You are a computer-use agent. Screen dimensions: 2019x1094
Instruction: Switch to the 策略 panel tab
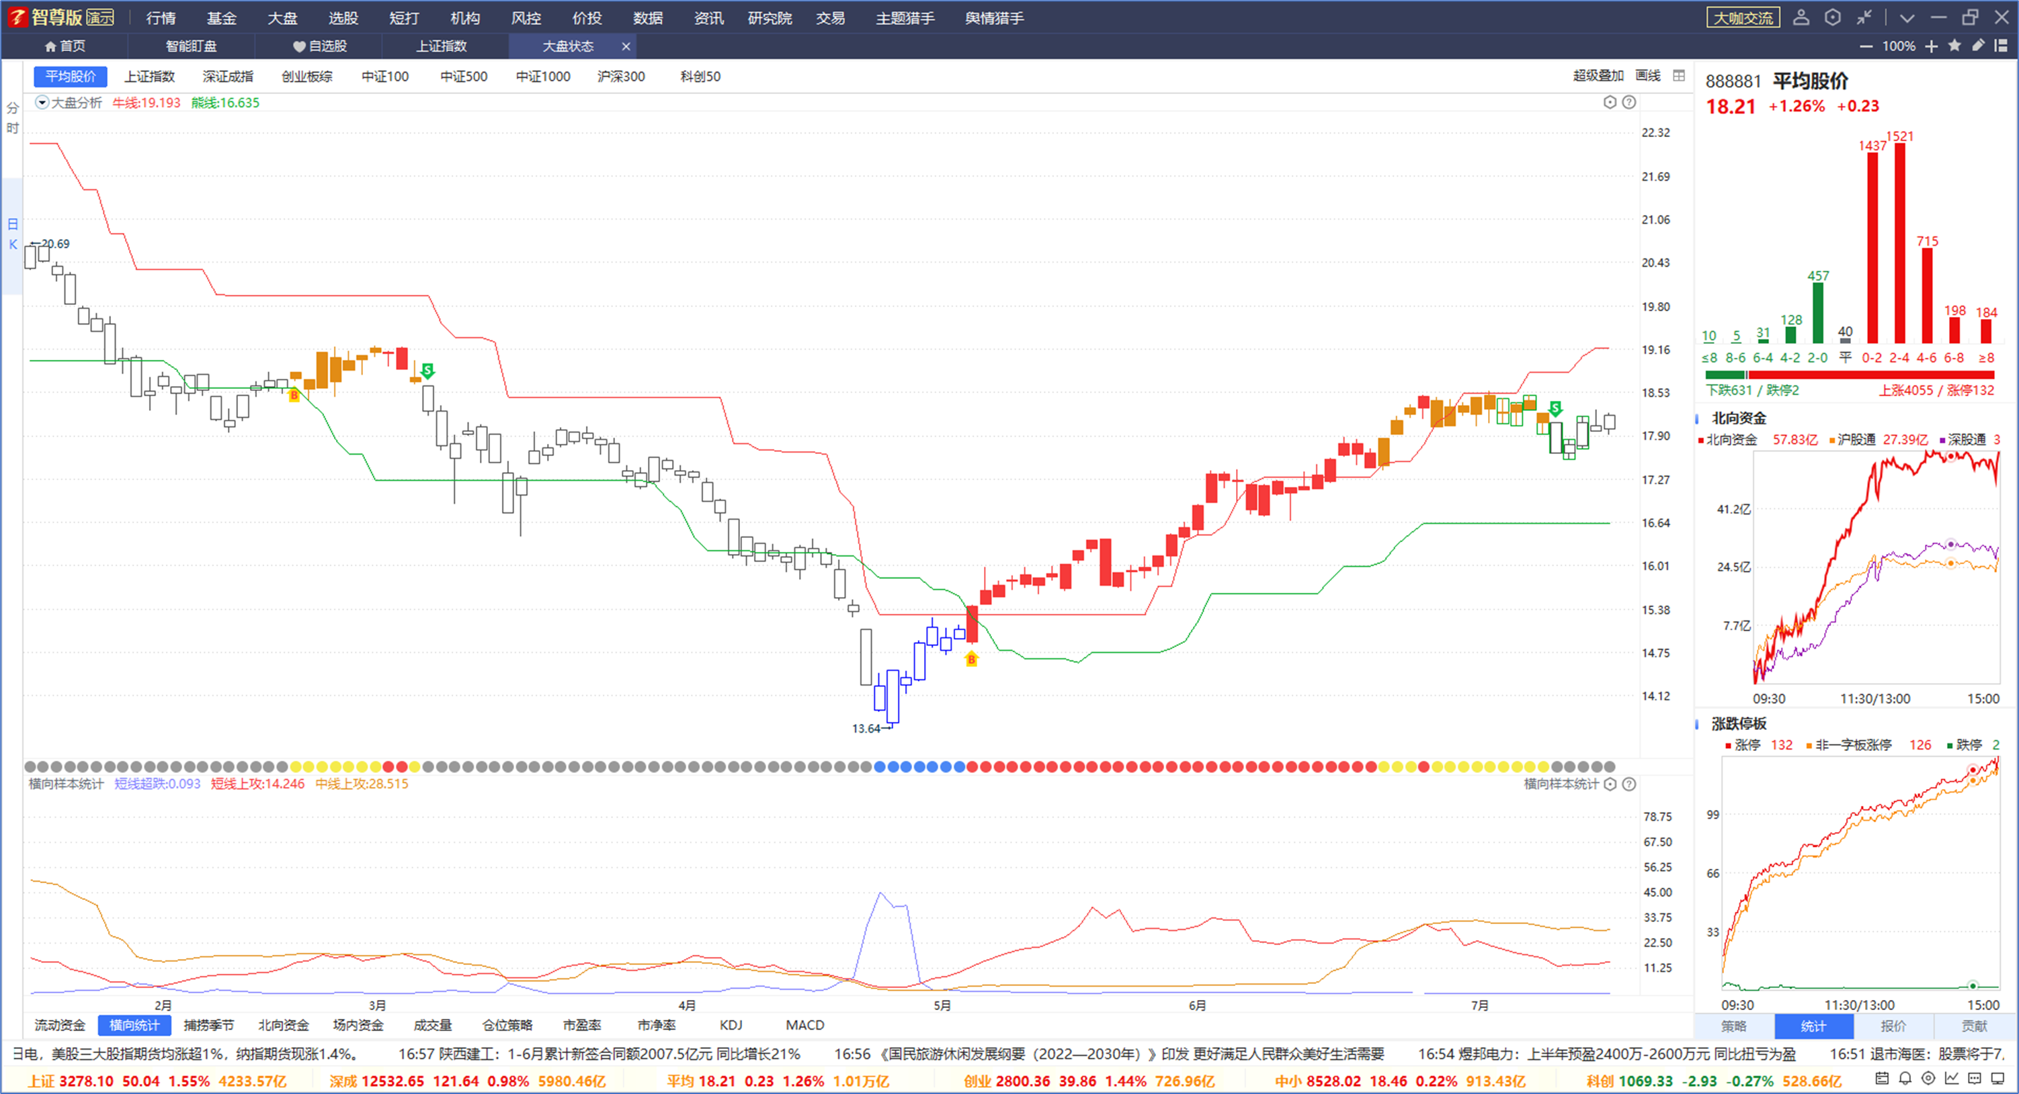click(x=1734, y=1026)
